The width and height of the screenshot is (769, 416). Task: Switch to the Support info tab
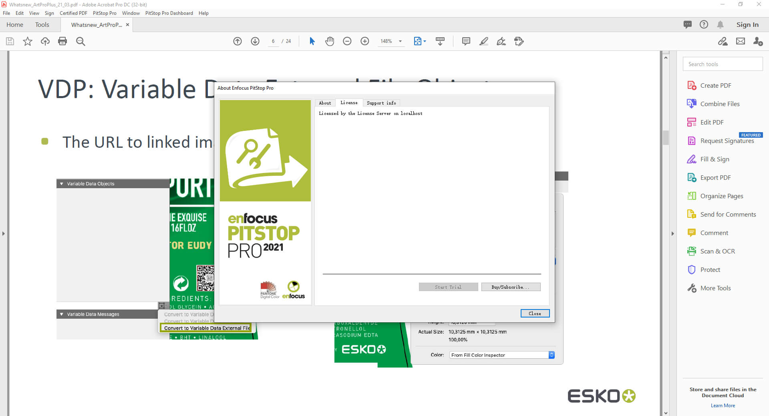click(x=381, y=103)
